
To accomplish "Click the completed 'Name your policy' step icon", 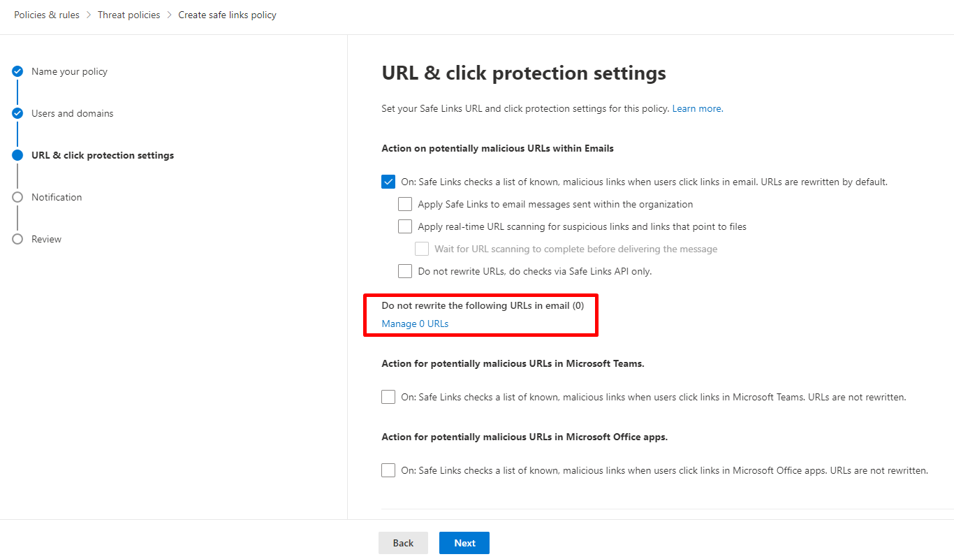I will pos(17,71).
